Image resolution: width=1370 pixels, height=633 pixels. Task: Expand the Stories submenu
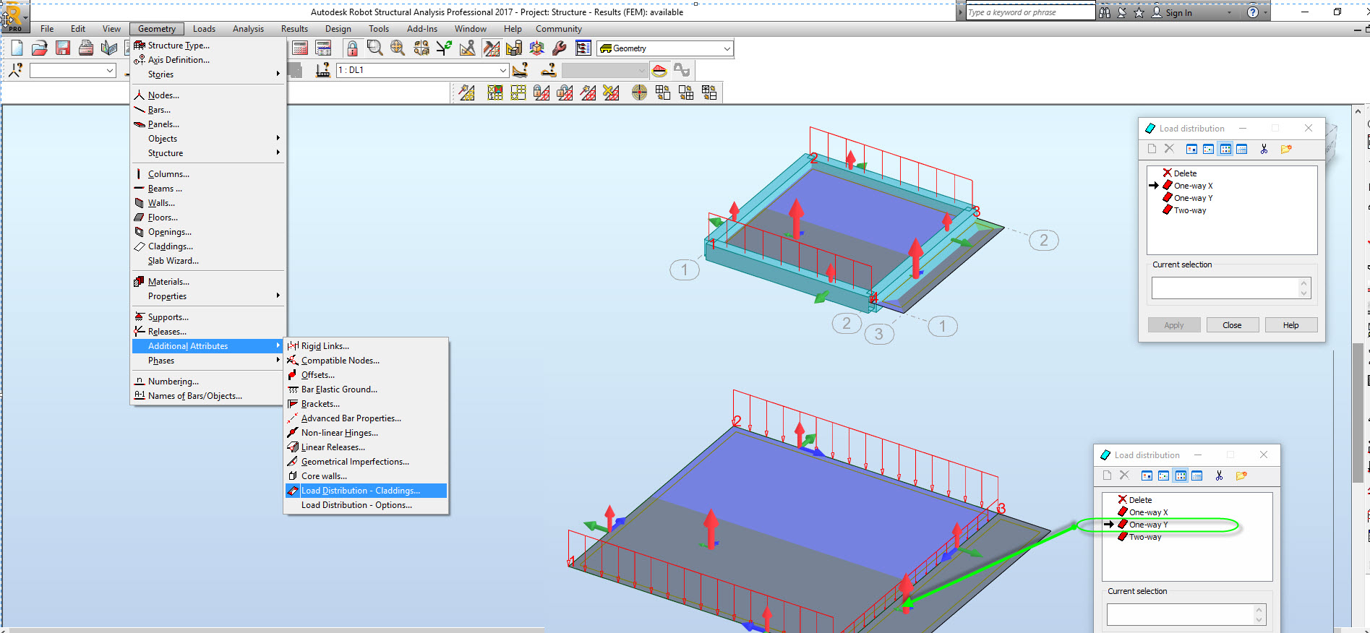pos(207,74)
